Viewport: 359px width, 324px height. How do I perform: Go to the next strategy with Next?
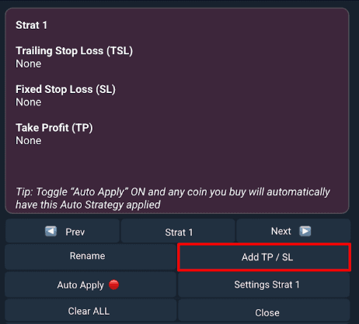(293, 231)
